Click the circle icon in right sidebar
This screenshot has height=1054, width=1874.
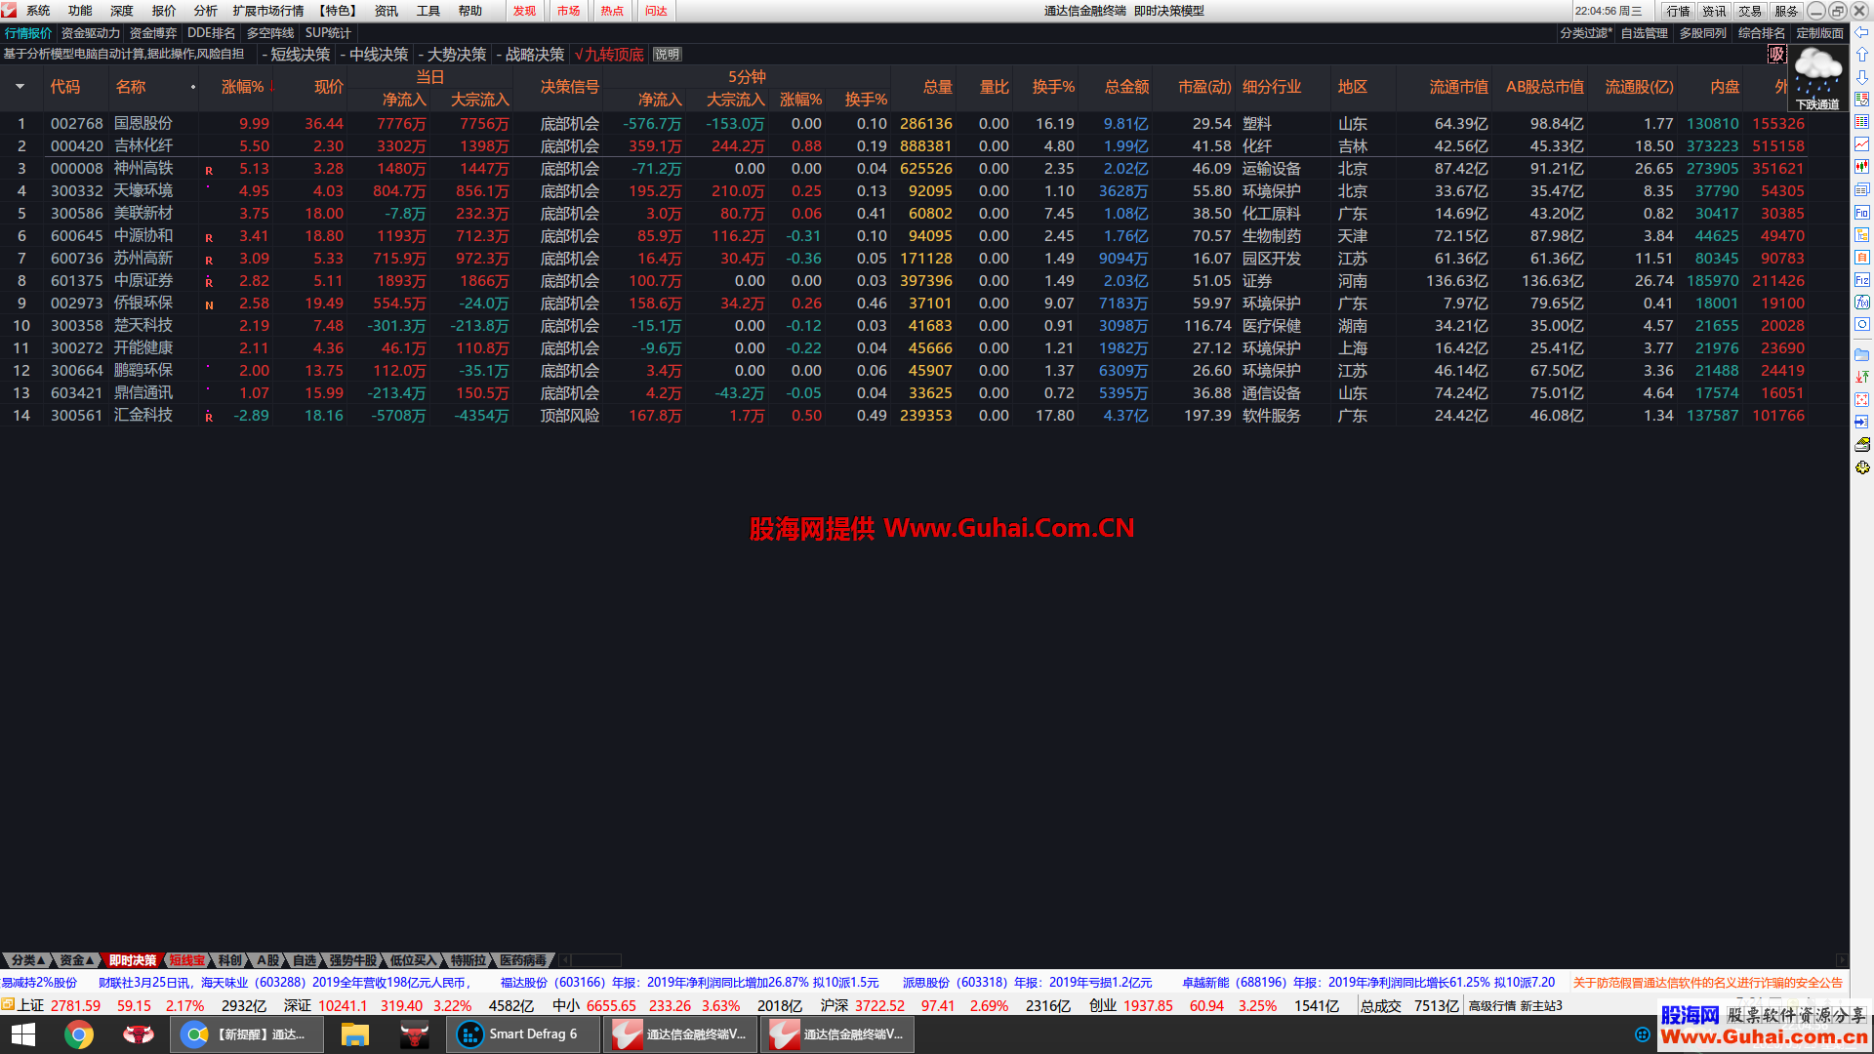point(1862,324)
